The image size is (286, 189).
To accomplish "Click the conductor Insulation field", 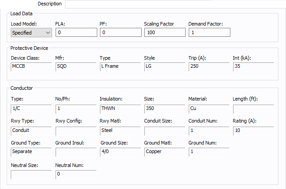I will [x=120, y=108].
